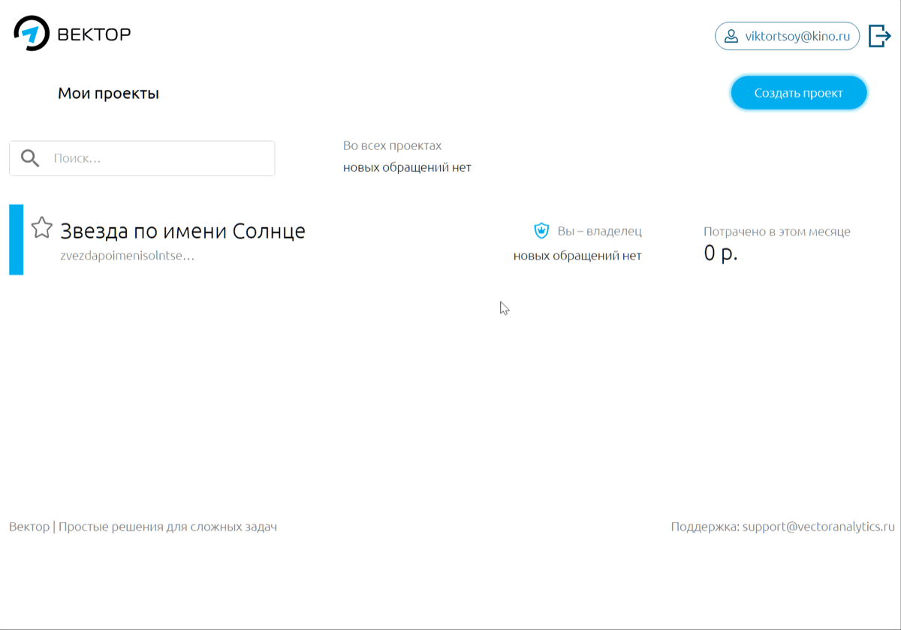
Task: Toggle favorite star for Звезда по имени Солнце
Action: click(42, 227)
